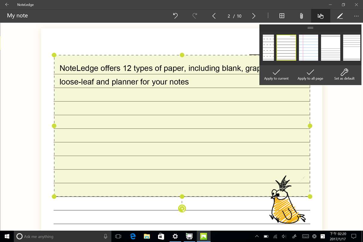Choose the loose-leaf paper with pink margin

[309, 48]
